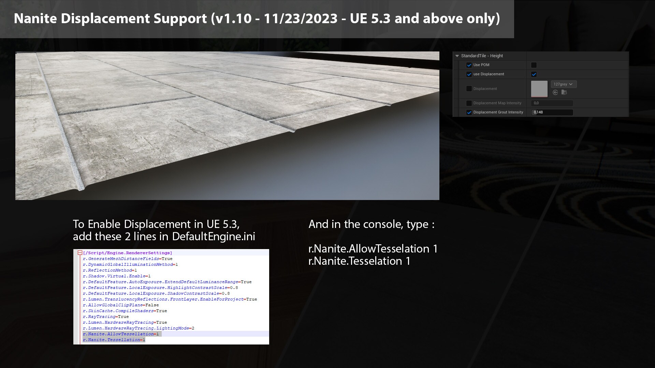Screen dimensions: 655x368
Task: Toggle override checkbox beside Use POM label
Action: 469,65
